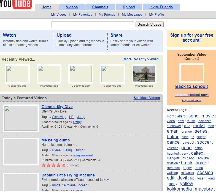Click the YouTube logo
Image resolution: width=216 pixels, height=193 pixels.
pos(16,4)
